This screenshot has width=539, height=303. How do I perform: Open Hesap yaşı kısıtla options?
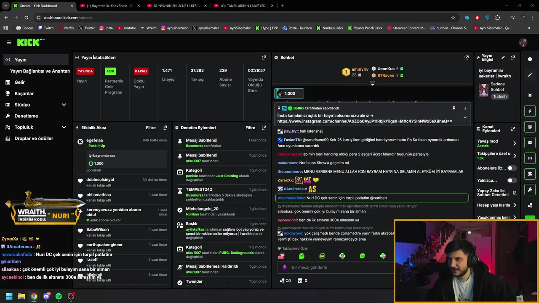tap(514, 205)
